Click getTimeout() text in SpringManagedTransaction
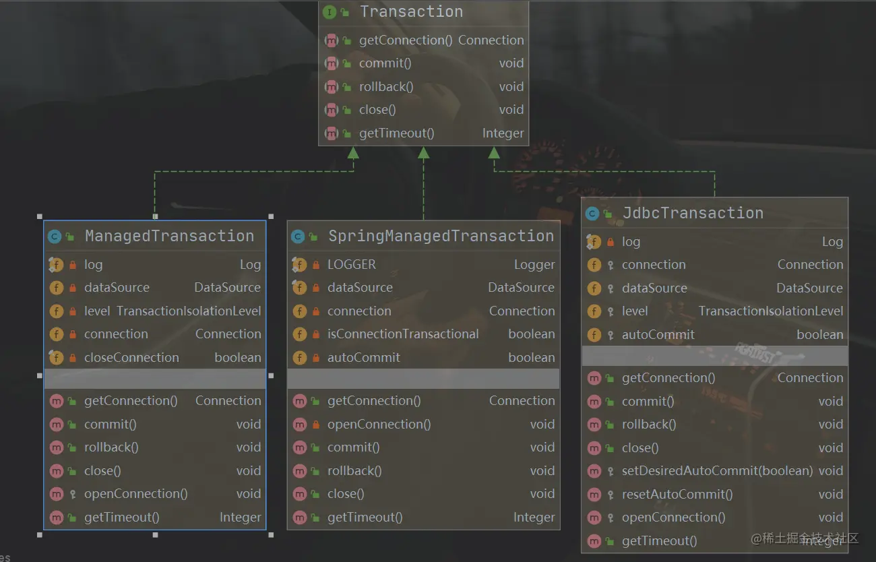This screenshot has height=562, width=876. click(x=365, y=518)
